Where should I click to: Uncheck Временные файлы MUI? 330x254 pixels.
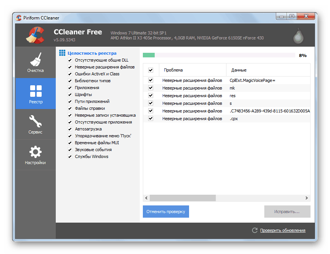pos(70,143)
